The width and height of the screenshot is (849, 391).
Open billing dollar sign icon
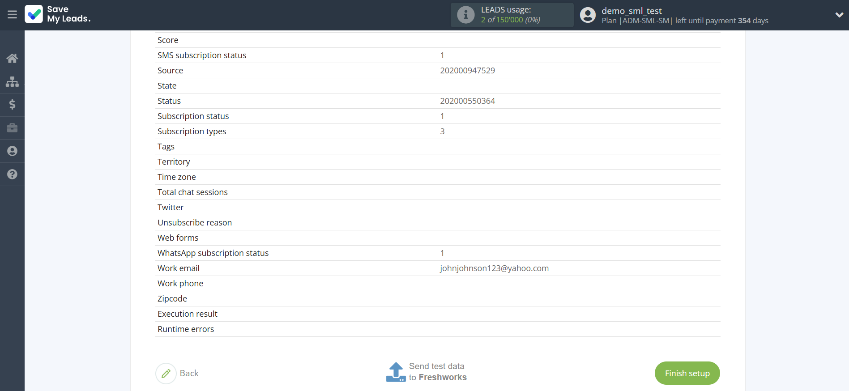coord(12,105)
